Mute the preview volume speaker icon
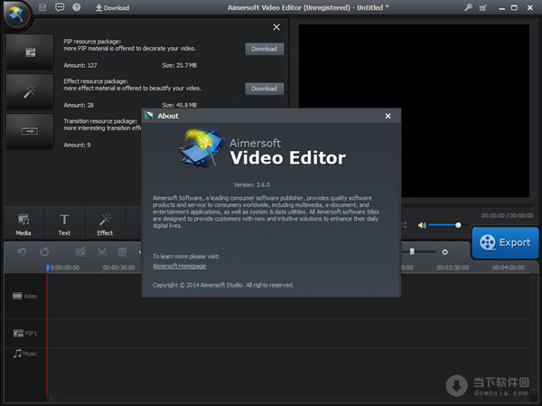The image size is (542, 406). pyautogui.click(x=422, y=225)
